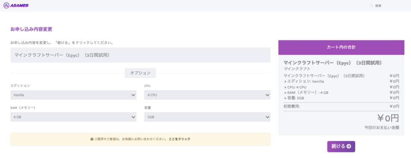The height and width of the screenshot is (158, 411).
Task: Open the RAM dropdown showing 4 GB
Action: (73, 117)
